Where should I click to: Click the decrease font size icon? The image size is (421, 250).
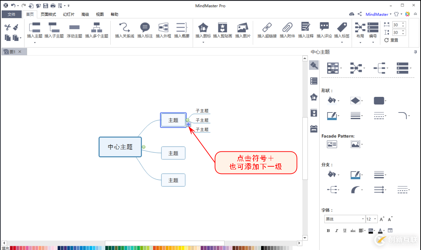pos(390,219)
